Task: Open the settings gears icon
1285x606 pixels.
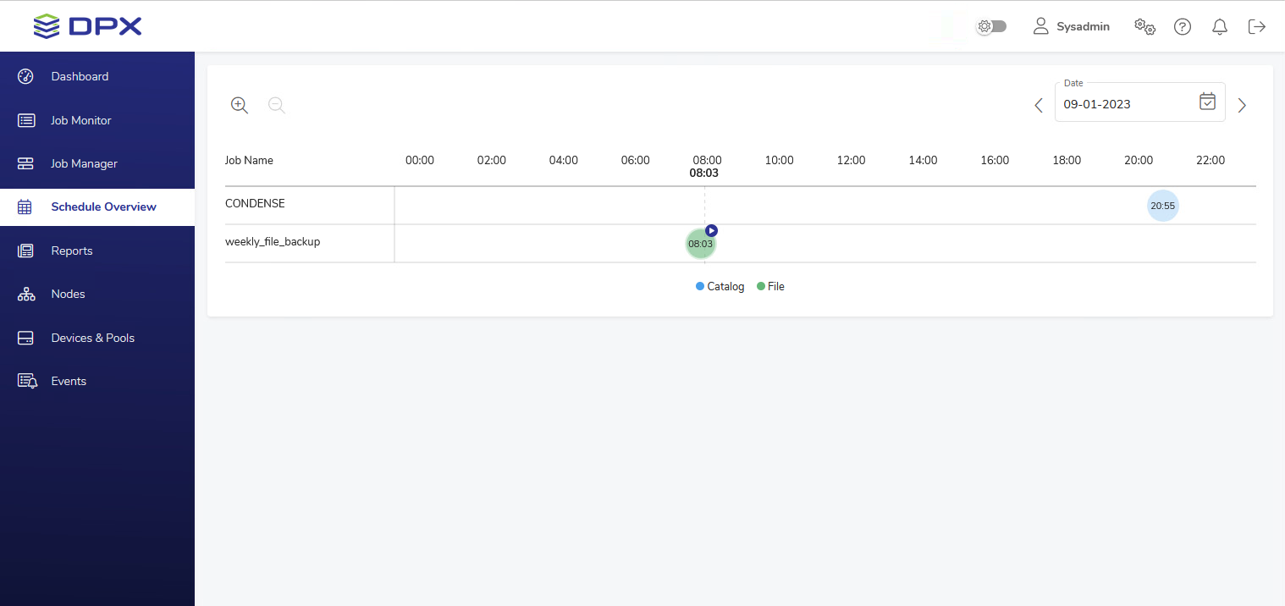Action: coord(1144,27)
